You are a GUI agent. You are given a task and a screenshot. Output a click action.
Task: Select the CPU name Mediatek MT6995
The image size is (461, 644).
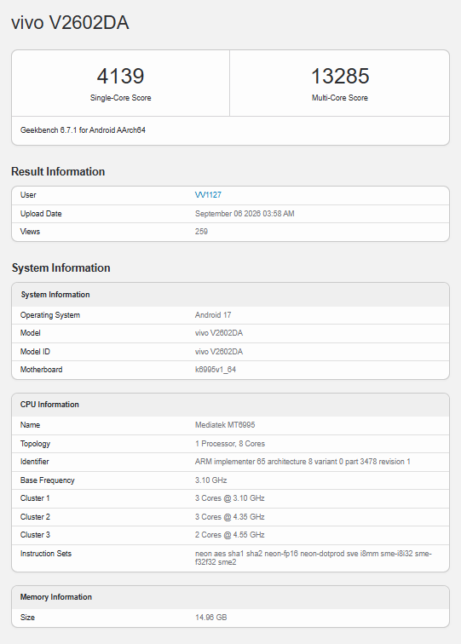point(225,425)
